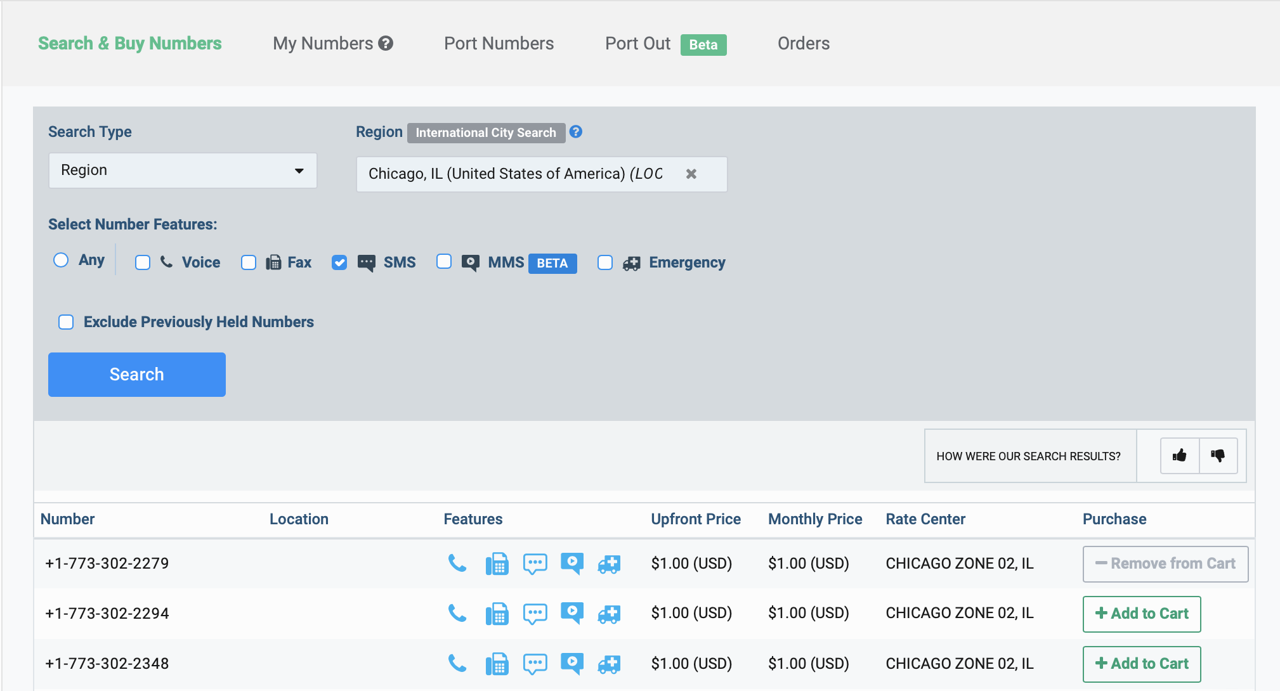Click the emergency icon for +1-773-302-2294
Image resolution: width=1280 pixels, height=691 pixels.
coord(609,614)
